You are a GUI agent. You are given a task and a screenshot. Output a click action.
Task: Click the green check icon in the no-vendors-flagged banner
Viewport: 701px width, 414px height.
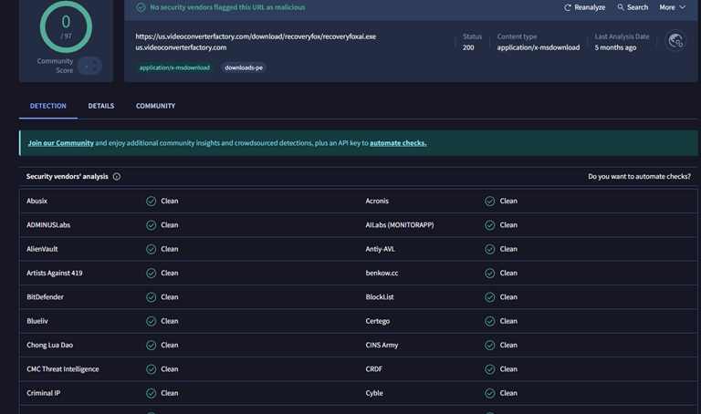(x=141, y=7)
